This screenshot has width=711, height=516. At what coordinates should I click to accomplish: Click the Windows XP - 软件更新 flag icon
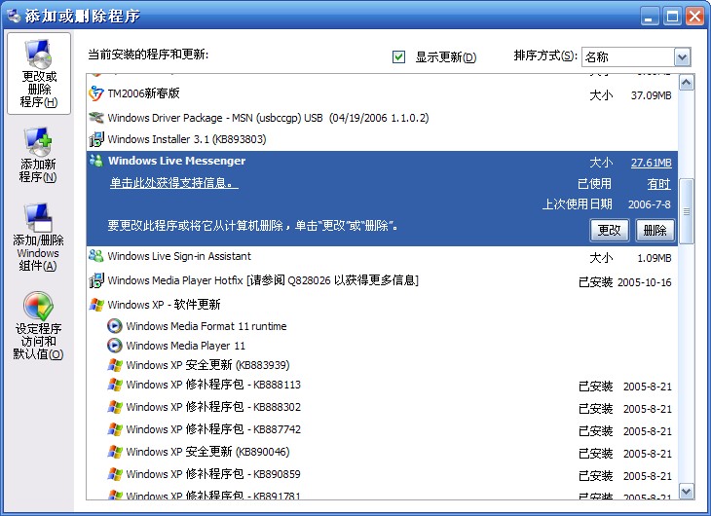[x=96, y=305]
